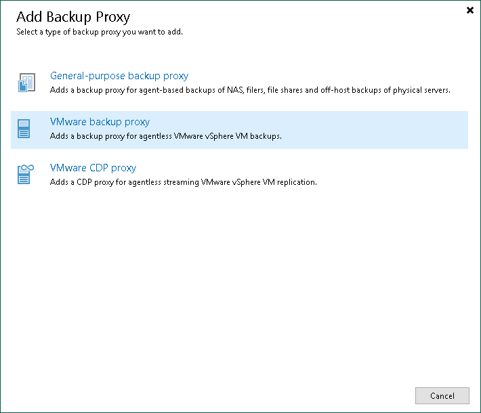
Task: Pick the "VMware CDP proxy" title link
Action: [x=93, y=168]
